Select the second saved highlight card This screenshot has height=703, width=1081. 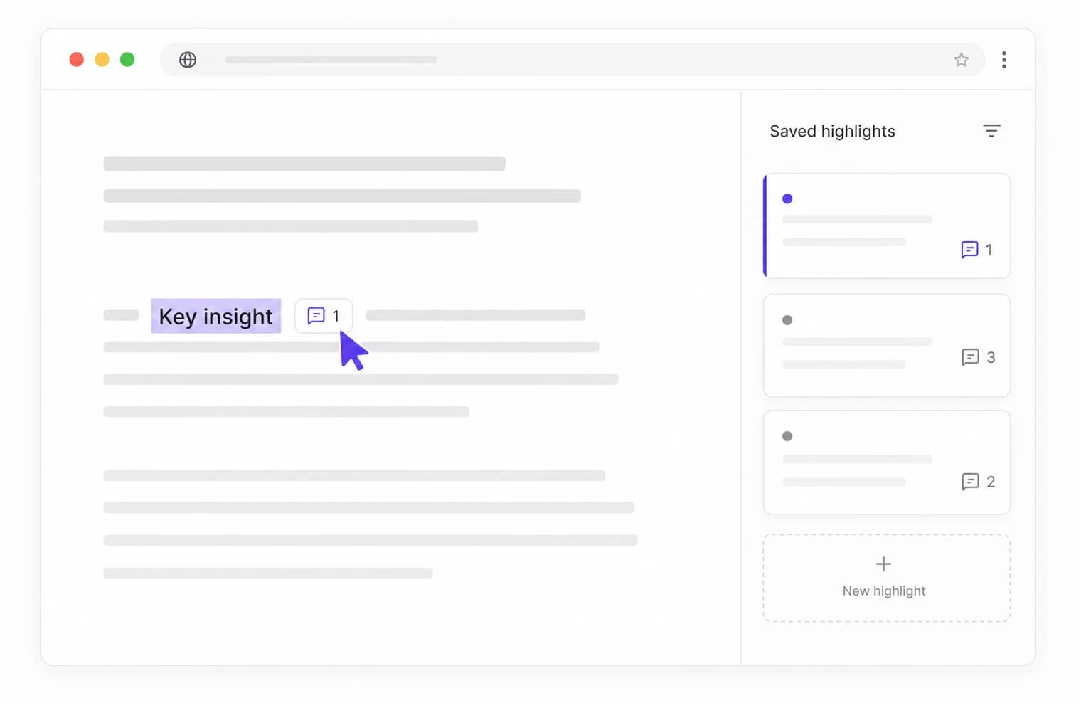887,346
